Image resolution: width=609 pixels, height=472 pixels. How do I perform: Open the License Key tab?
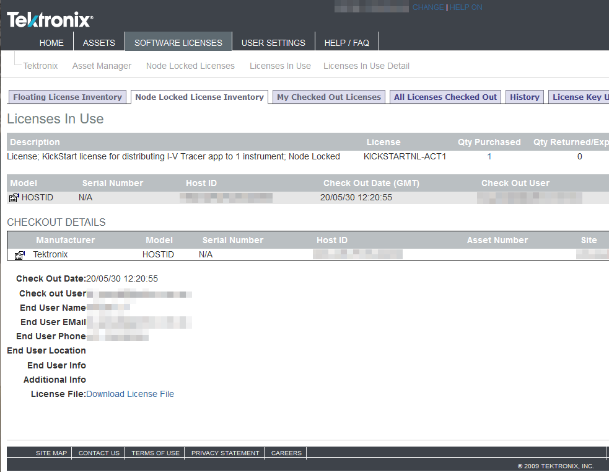(x=579, y=97)
